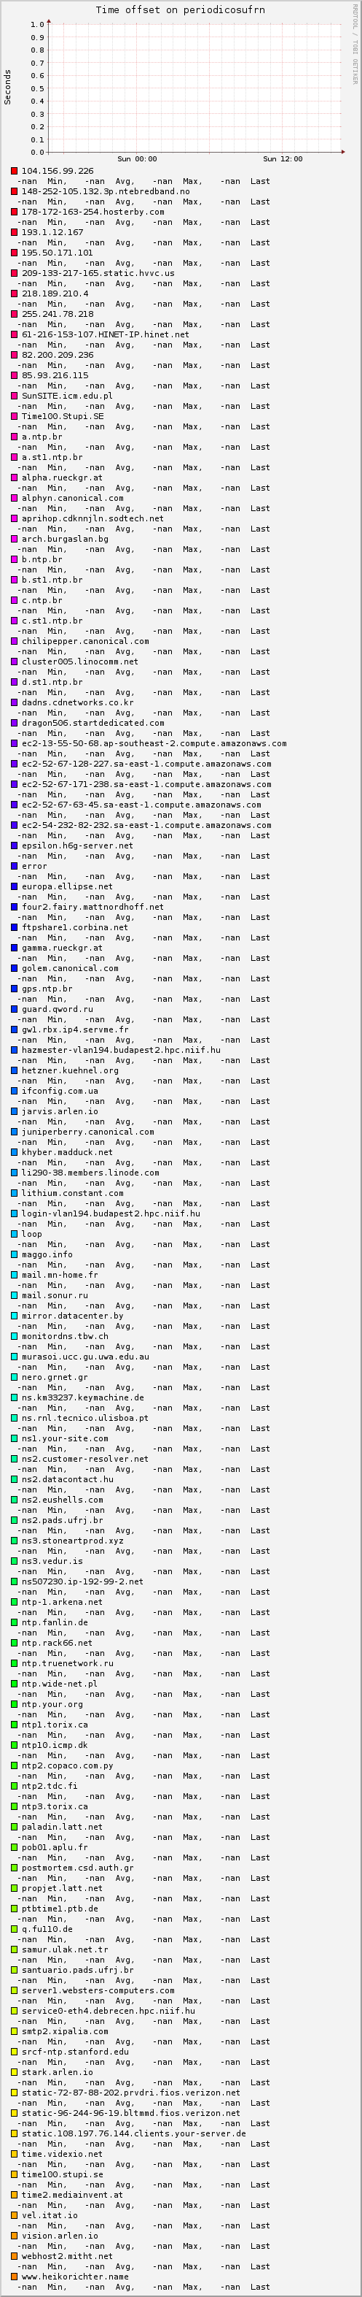The image size is (362, 2297).
Task: Click the red swatch beside 104.156.99.226
Action: [x=15, y=170]
